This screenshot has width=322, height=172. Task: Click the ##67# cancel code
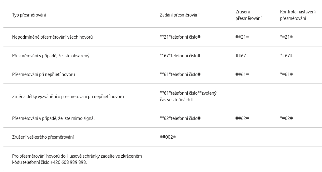(x=242, y=56)
